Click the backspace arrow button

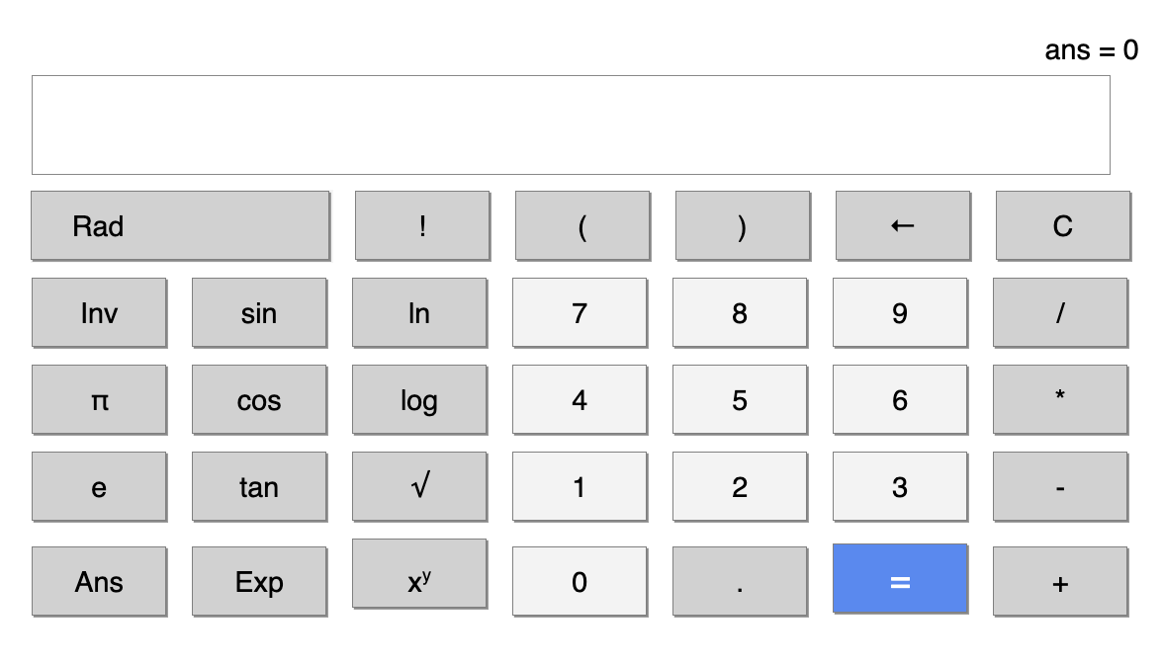pos(902,226)
